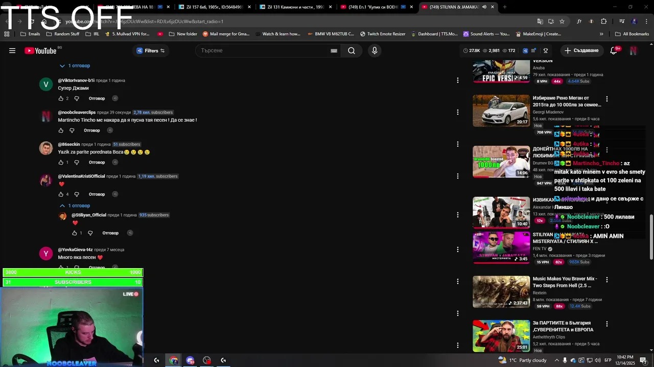654x367 pixels.
Task: Open options menu for ValentinaKristiOfficial comment
Action: click(x=458, y=176)
